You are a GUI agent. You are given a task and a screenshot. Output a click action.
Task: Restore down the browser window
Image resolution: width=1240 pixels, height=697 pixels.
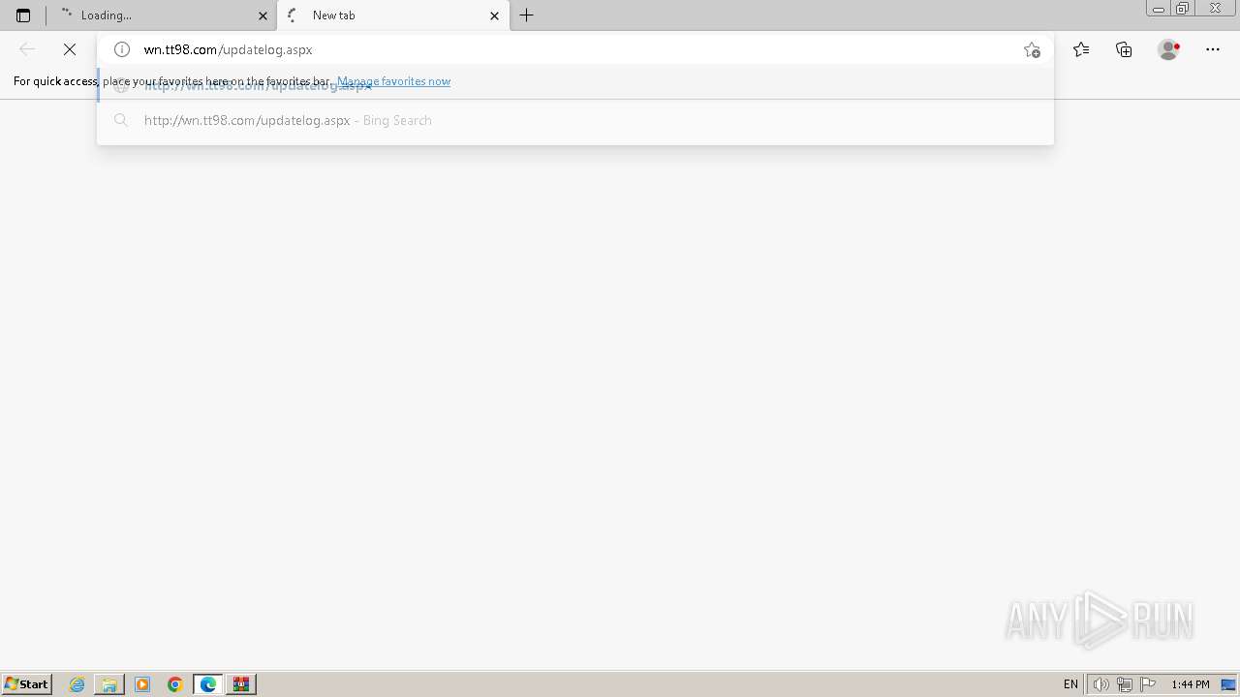click(x=1182, y=9)
